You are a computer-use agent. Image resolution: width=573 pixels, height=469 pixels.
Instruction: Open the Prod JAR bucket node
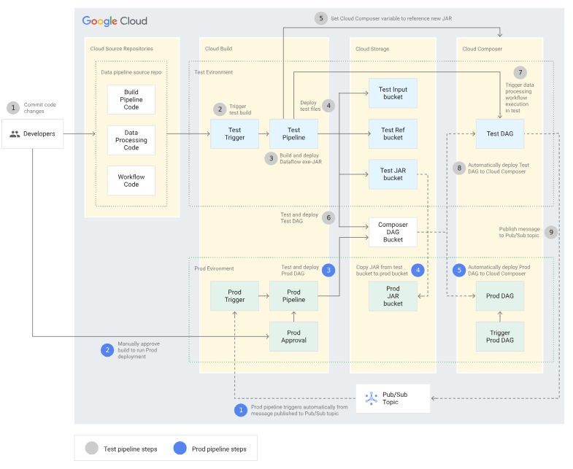[x=393, y=296]
